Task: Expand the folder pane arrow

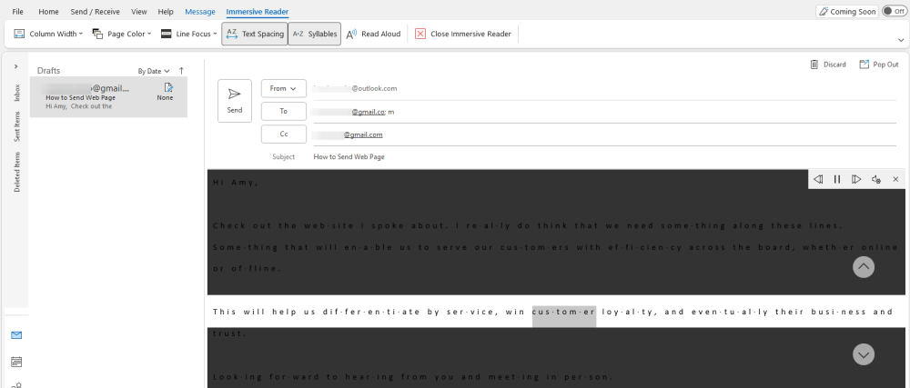Action: click(16, 66)
